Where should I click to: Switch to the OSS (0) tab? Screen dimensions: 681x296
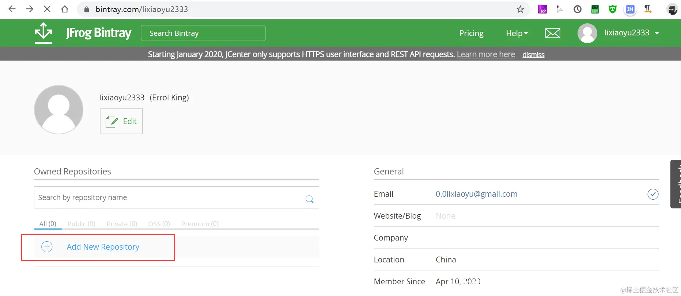click(x=159, y=224)
